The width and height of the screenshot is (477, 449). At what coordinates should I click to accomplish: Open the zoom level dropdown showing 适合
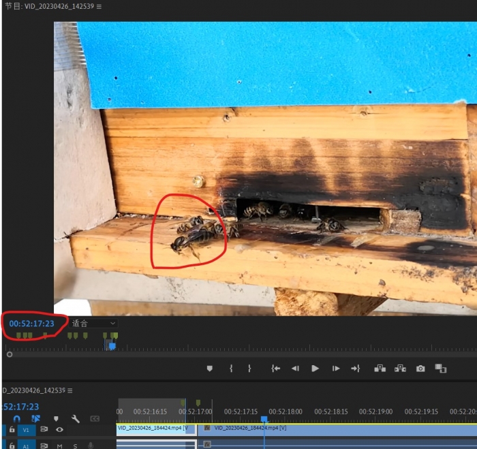pyautogui.click(x=94, y=324)
